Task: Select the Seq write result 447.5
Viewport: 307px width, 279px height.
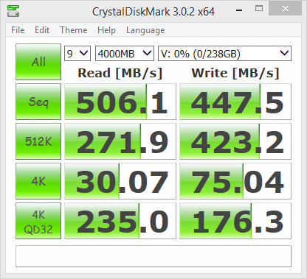Action: 235,102
